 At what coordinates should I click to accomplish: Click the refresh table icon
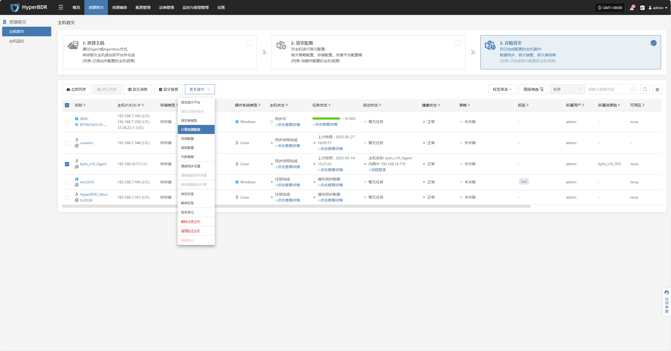pyautogui.click(x=645, y=89)
